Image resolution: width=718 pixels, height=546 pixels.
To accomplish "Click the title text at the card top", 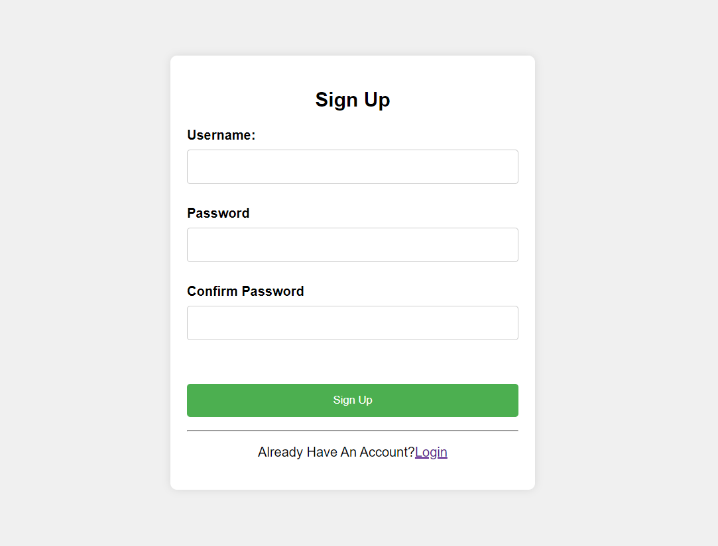I will pyautogui.click(x=352, y=99).
